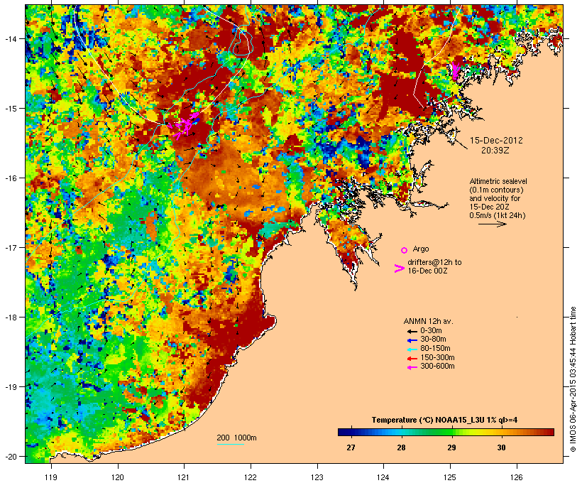Click the Argo magenta circle legend symbol
The width and height of the screenshot is (582, 483).
(x=405, y=250)
